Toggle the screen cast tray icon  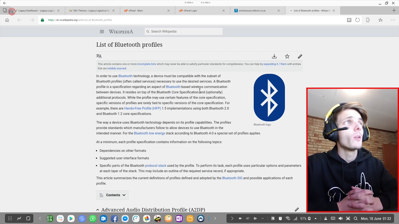pos(273,218)
